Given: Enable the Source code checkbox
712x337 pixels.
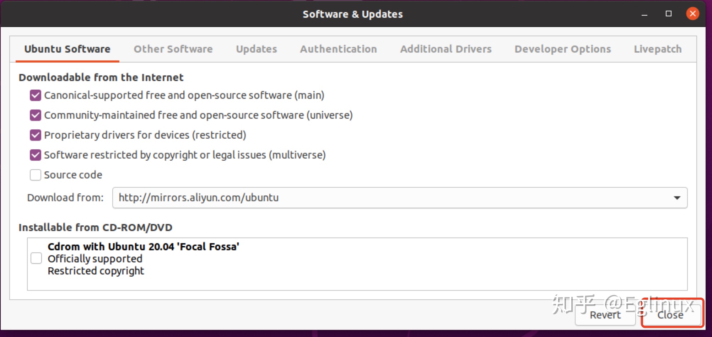Looking at the screenshot, I should [36, 175].
